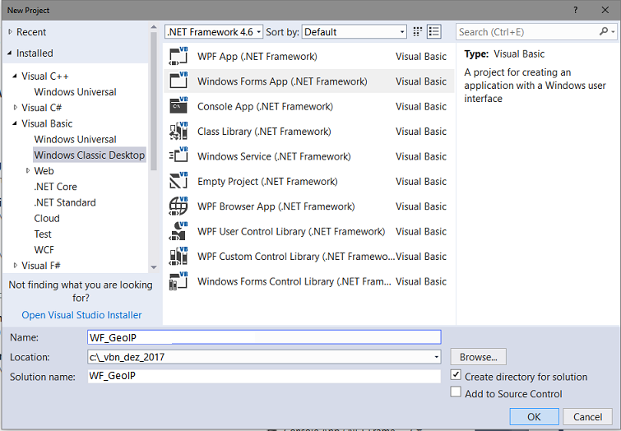Toggle Create directory for solution checkbox
This screenshot has width=621, height=431.
(x=456, y=375)
